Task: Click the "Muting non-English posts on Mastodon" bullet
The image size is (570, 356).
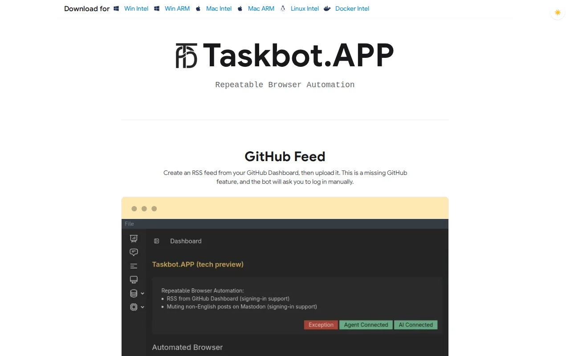Action: 242,307
